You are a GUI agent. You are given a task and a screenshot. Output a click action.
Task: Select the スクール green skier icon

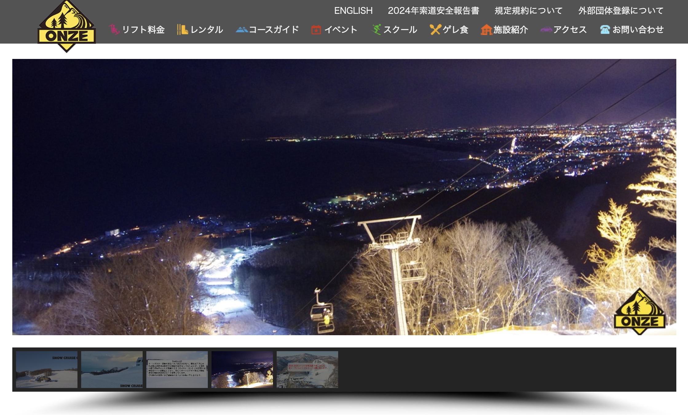point(376,30)
